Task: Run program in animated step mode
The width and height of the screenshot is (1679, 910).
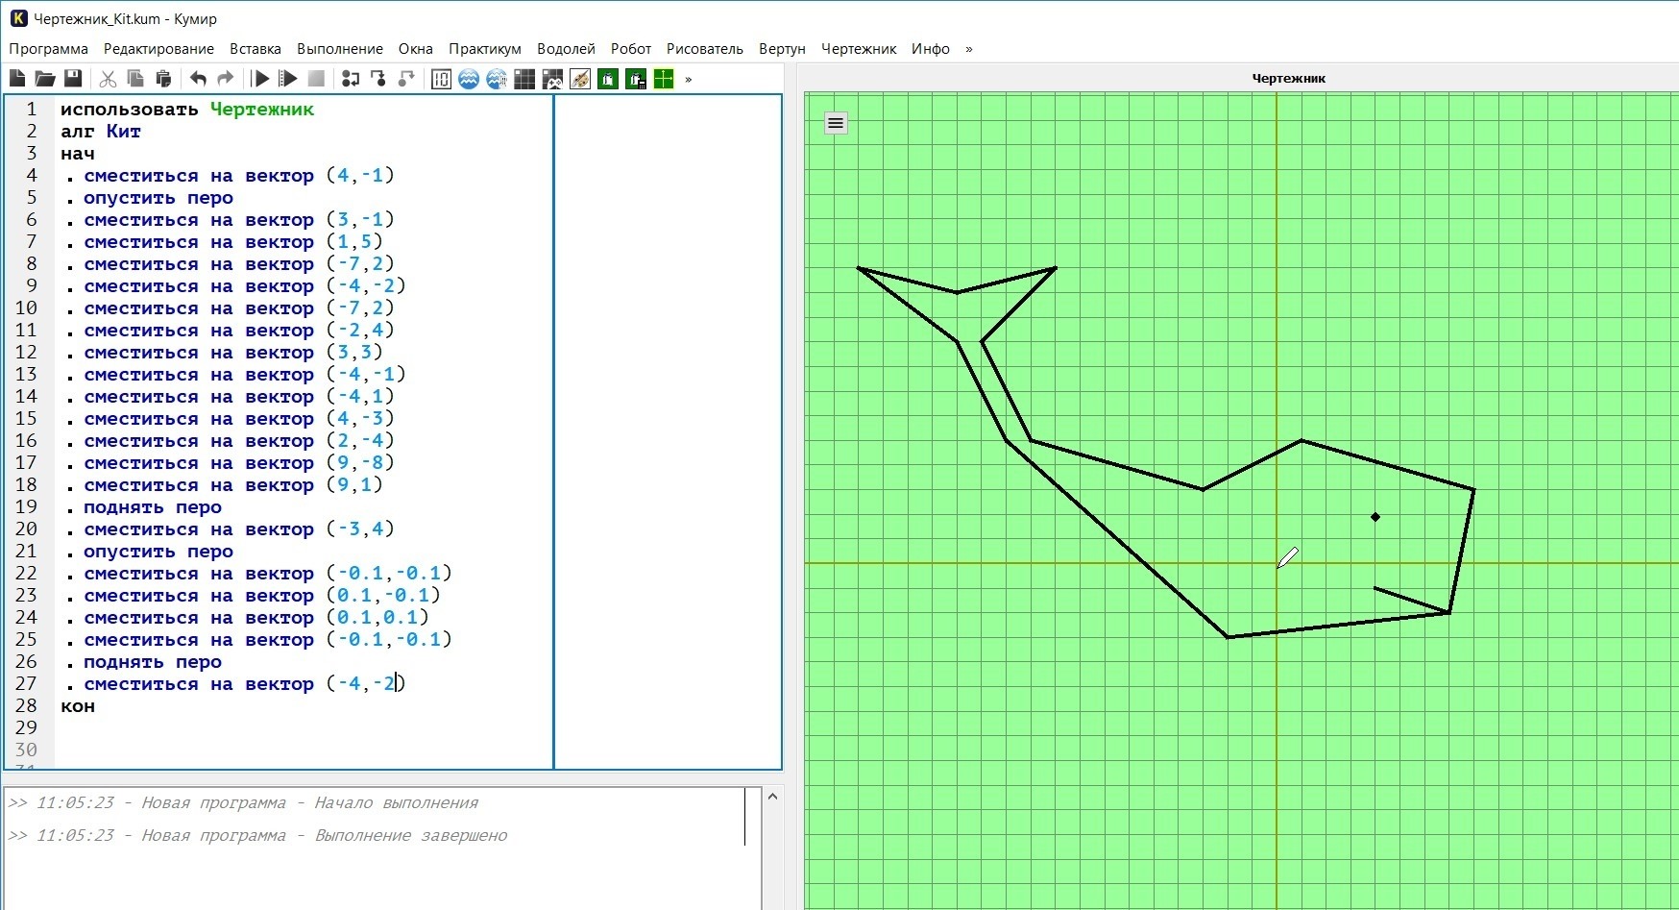Action: tap(288, 79)
